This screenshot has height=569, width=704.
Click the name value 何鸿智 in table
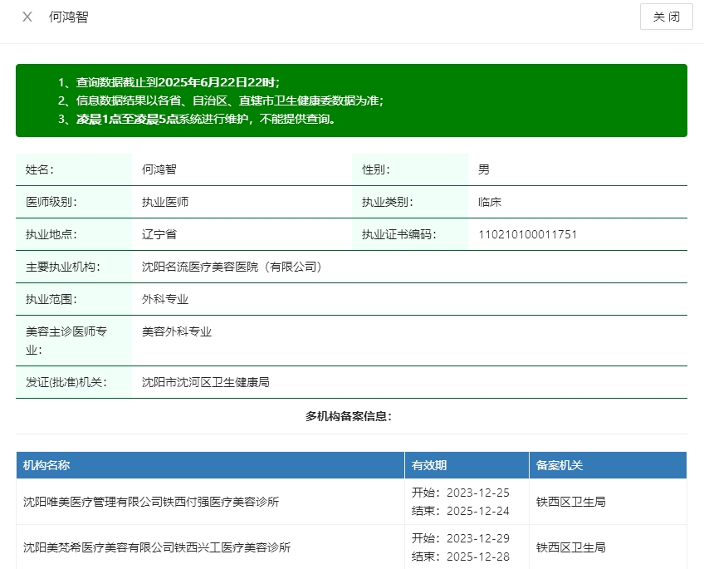click(159, 169)
